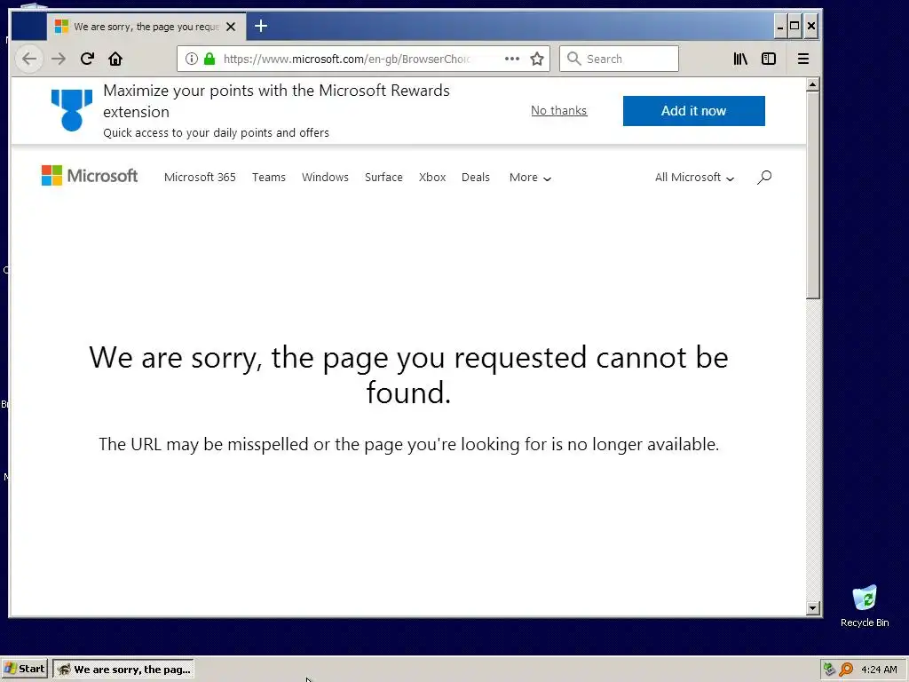The width and height of the screenshot is (909, 682).
Task: Click the Firefox Search box
Action: tap(619, 59)
